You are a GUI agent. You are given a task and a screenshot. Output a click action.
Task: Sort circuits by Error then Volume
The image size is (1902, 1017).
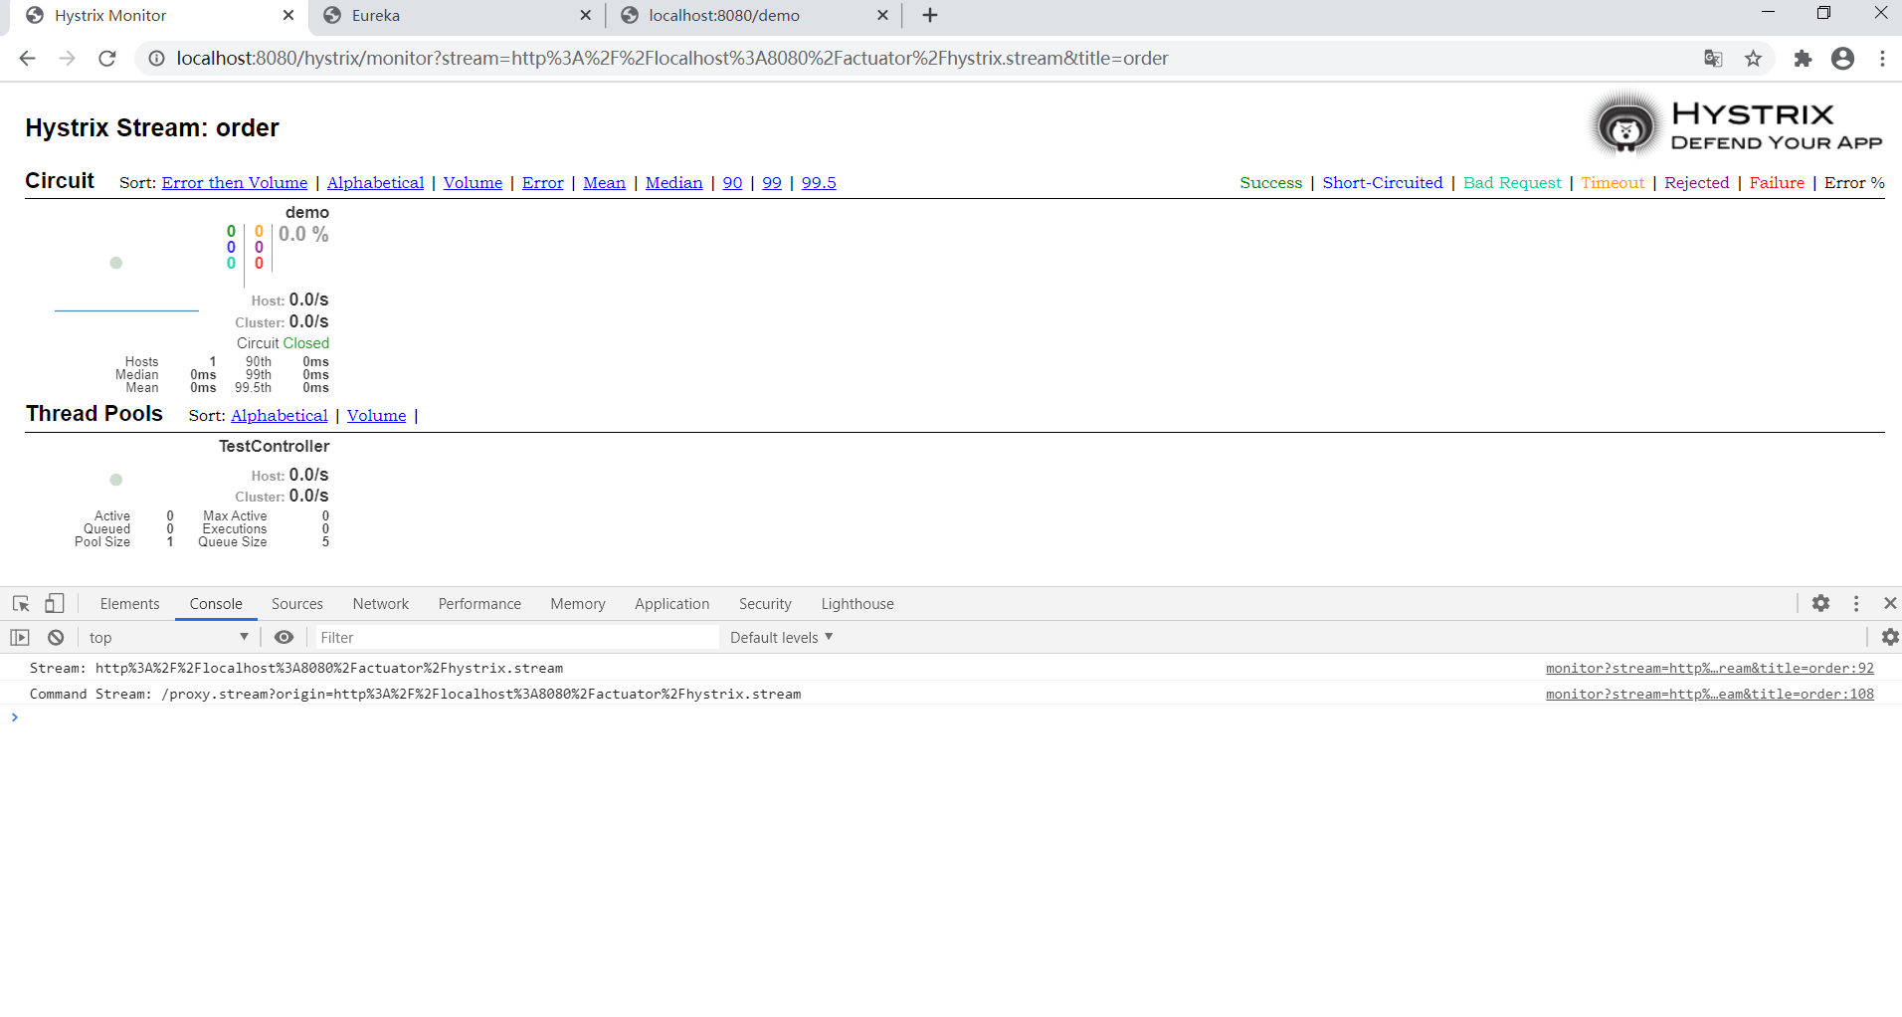click(235, 183)
